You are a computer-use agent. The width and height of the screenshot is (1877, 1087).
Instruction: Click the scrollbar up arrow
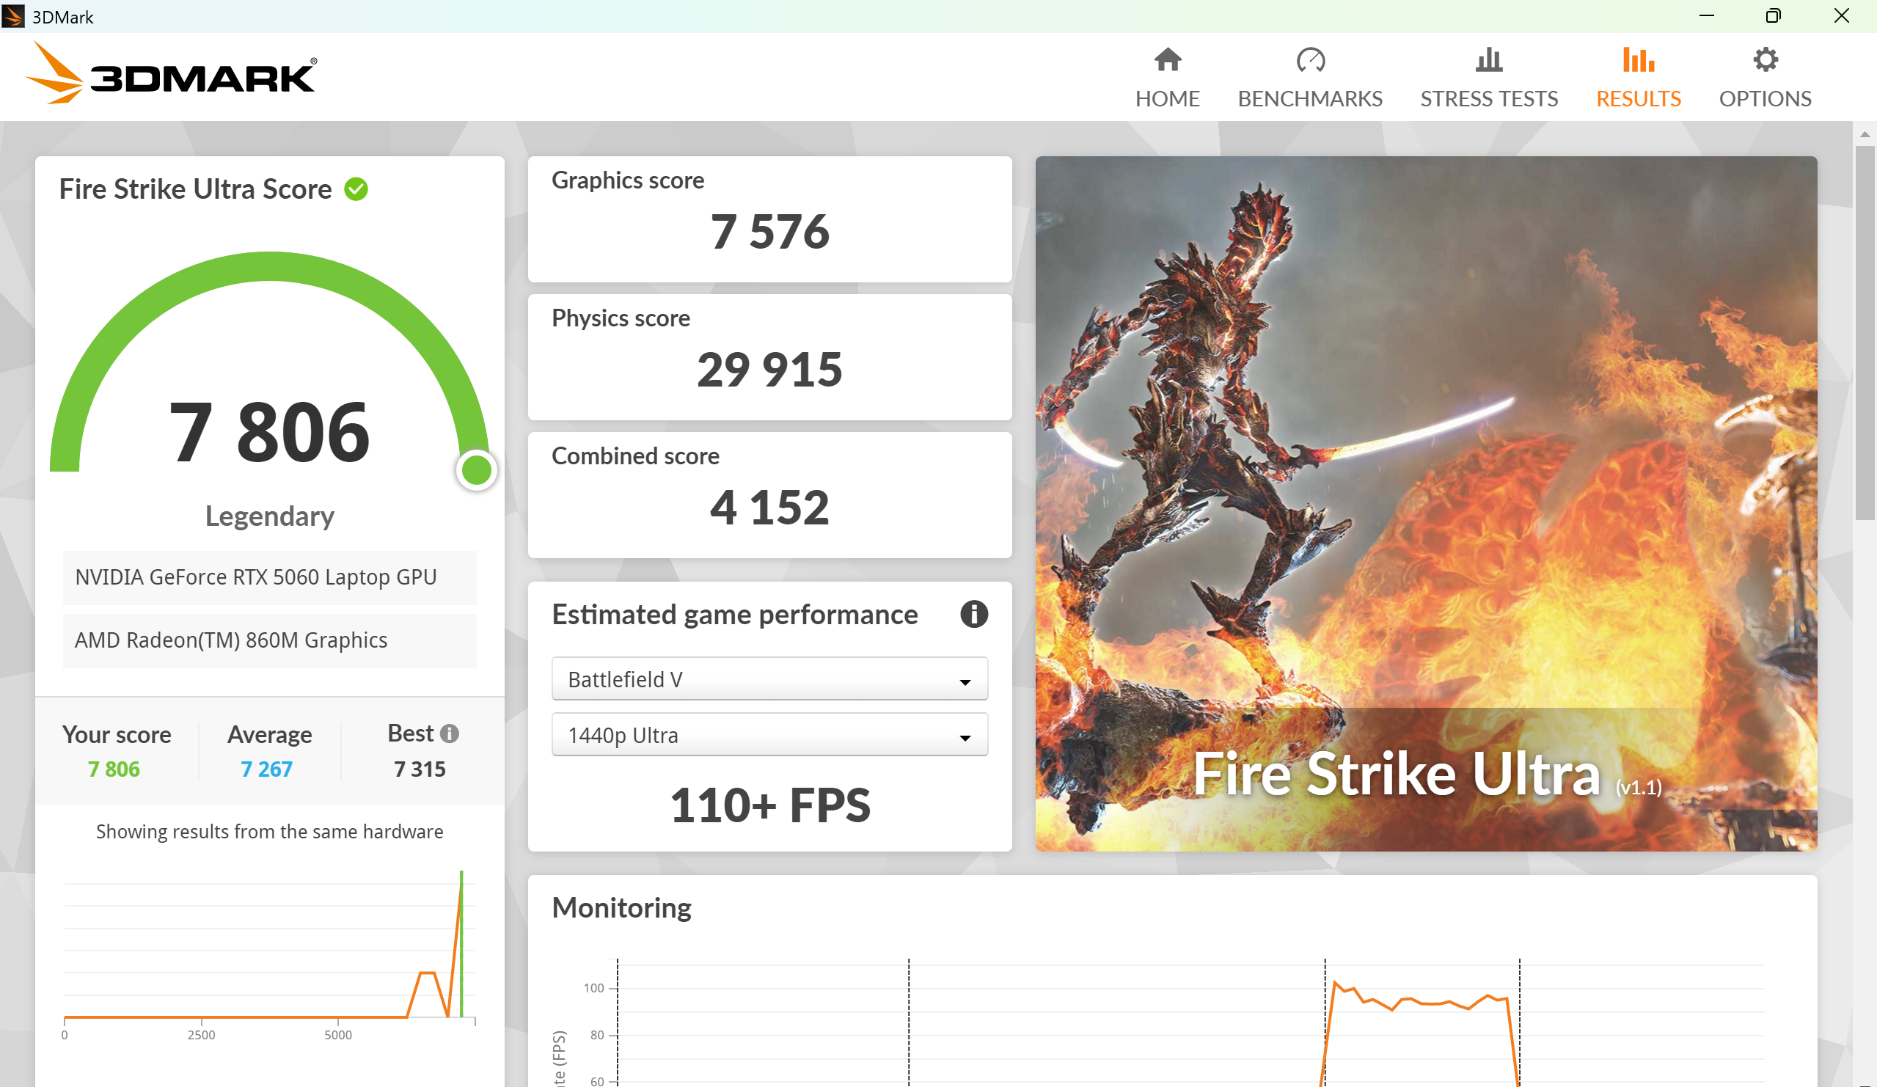coord(1865,135)
